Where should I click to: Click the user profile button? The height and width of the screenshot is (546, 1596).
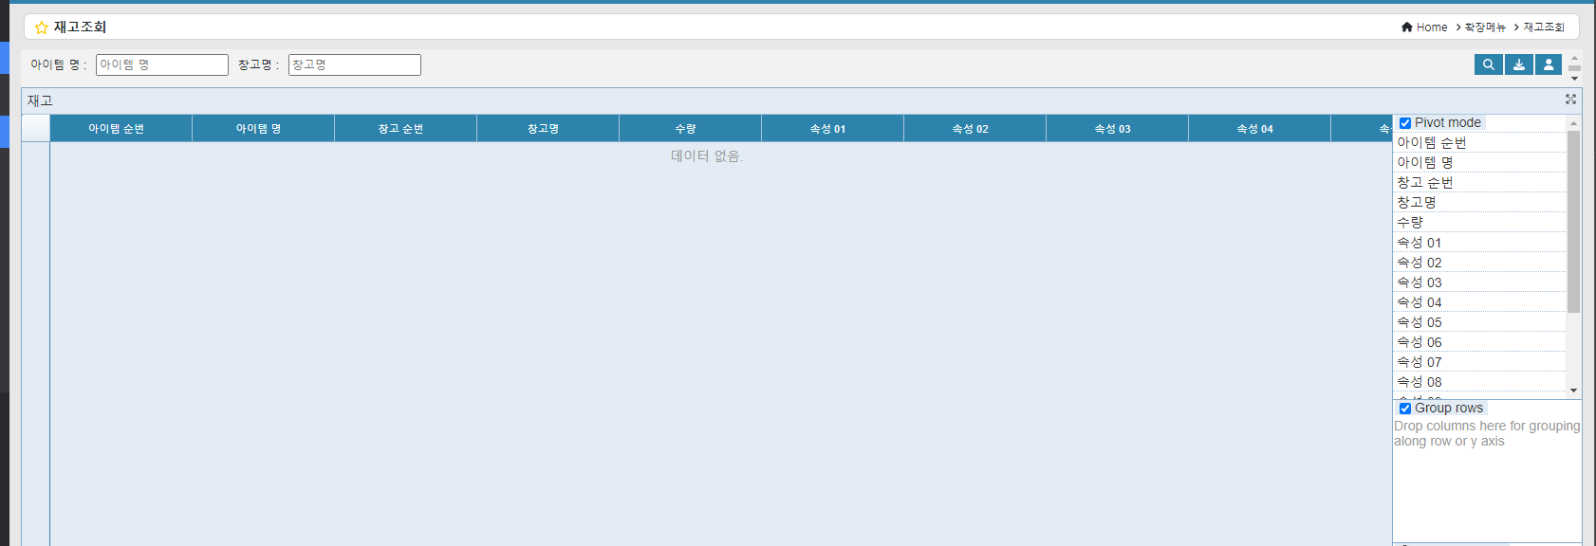(x=1549, y=64)
